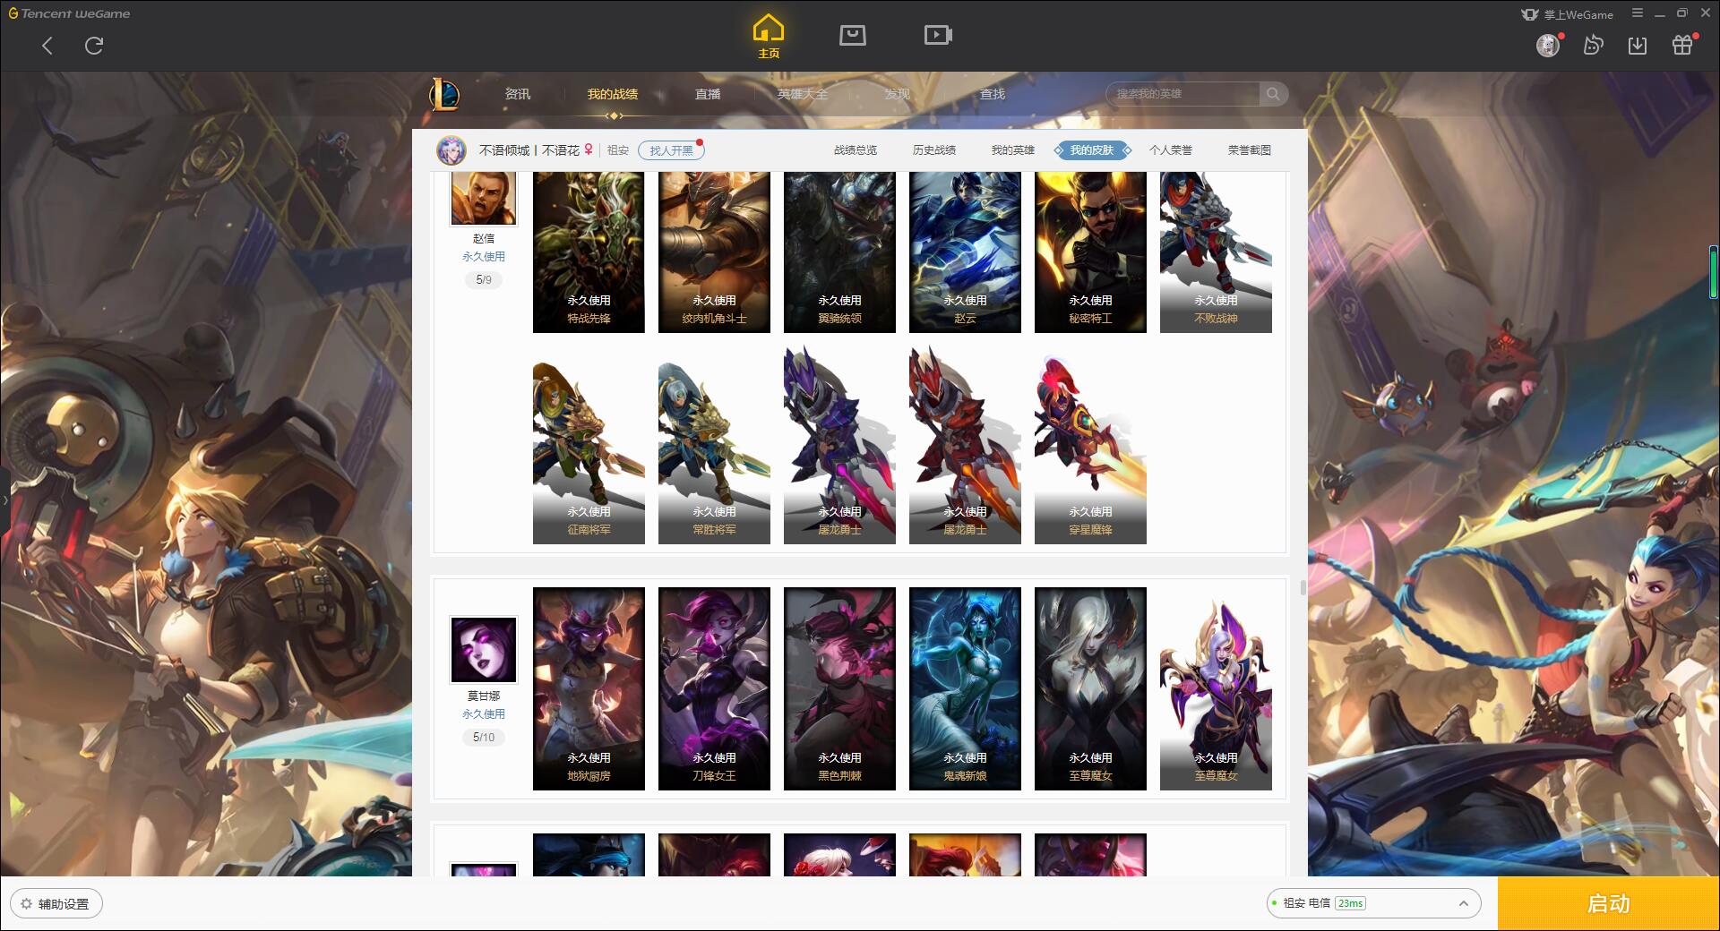Open the red 屠龙勇士 skin card
Screen dimensions: 1720x931
click(x=965, y=445)
